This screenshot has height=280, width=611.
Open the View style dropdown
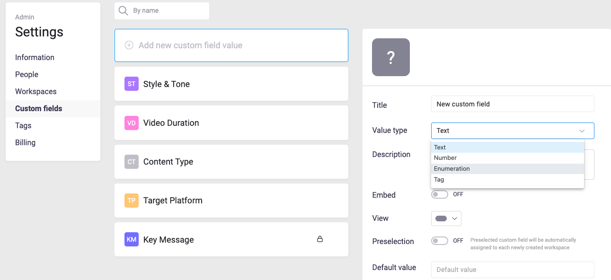[446, 219]
